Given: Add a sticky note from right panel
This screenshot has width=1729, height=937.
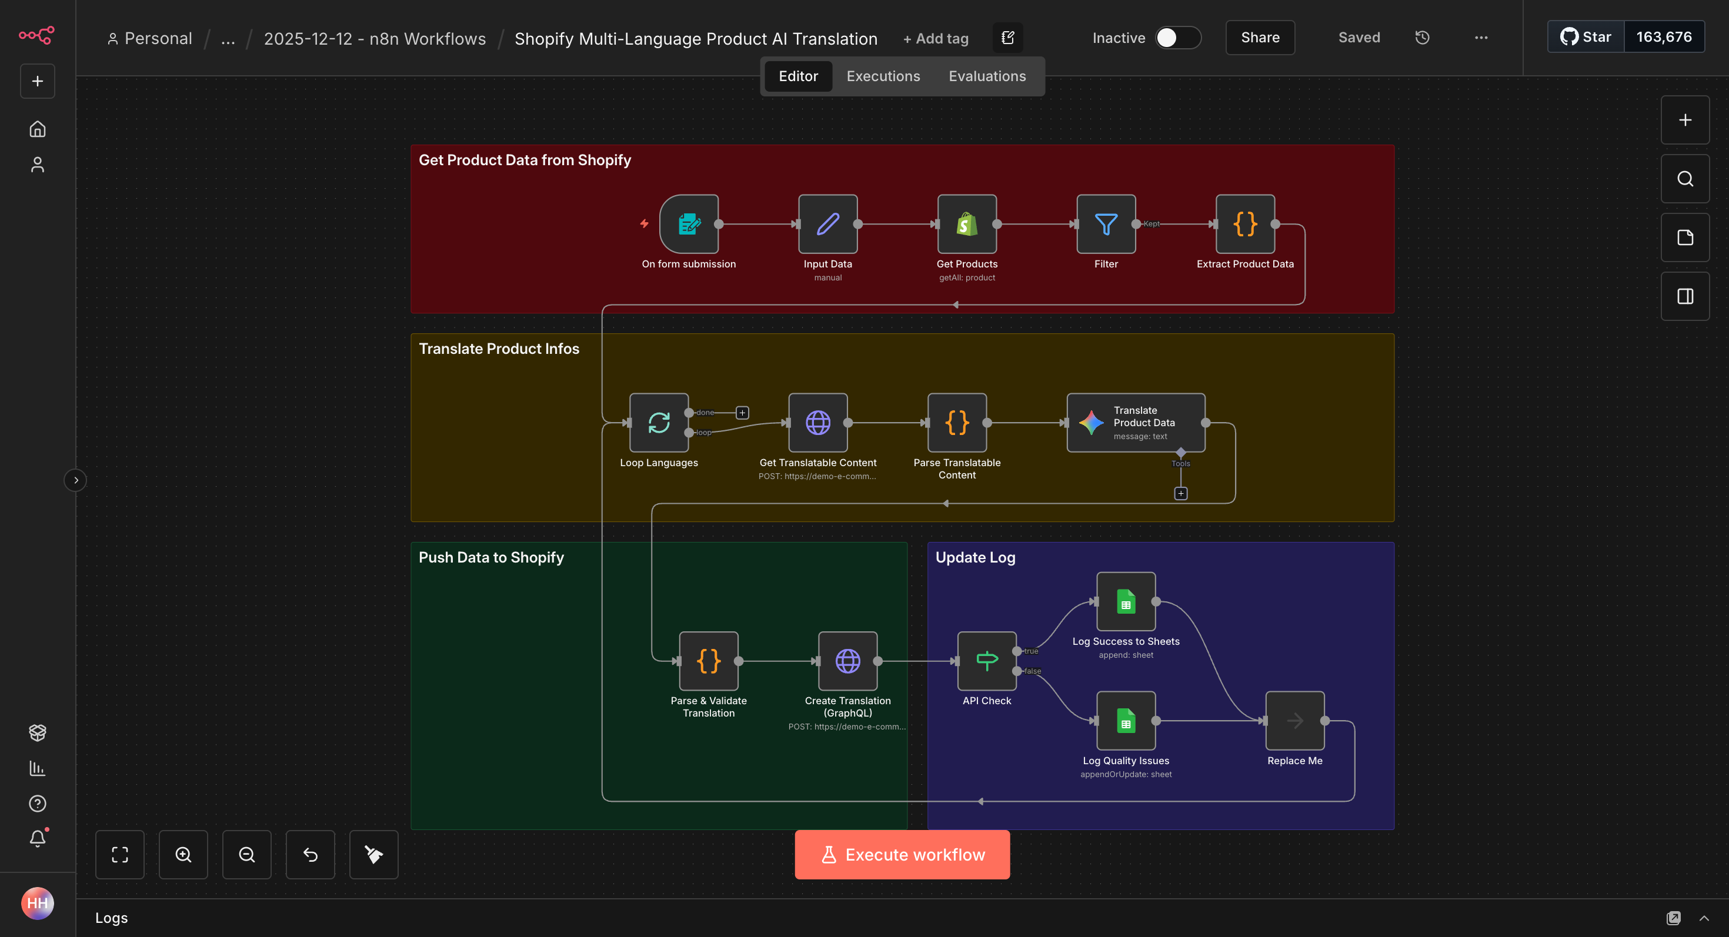Looking at the screenshot, I should pos(1685,237).
